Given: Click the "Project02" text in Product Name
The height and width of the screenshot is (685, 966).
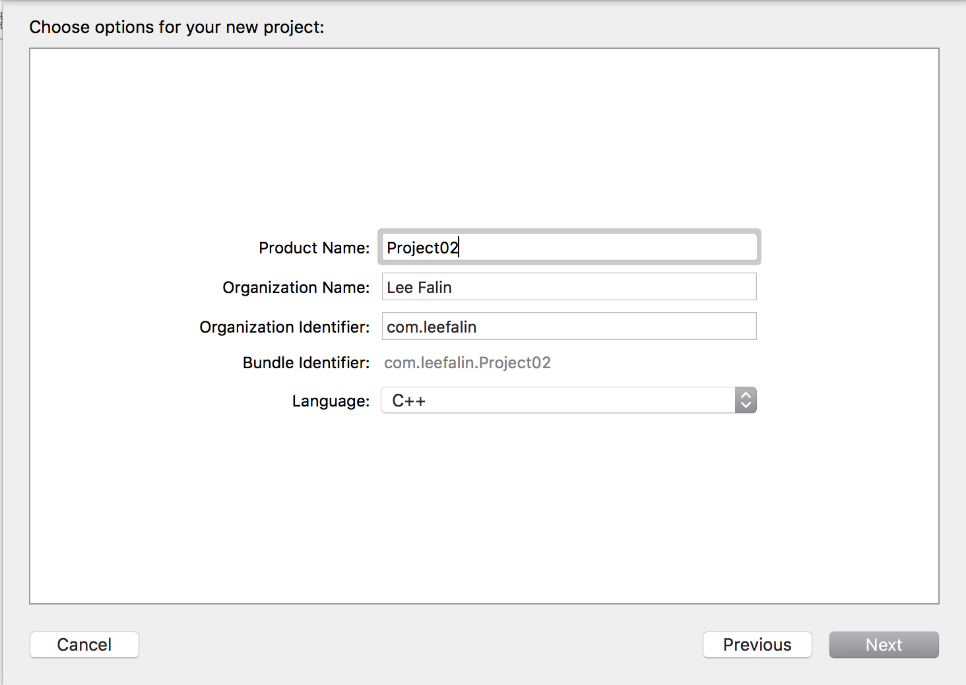Looking at the screenshot, I should click(x=422, y=248).
